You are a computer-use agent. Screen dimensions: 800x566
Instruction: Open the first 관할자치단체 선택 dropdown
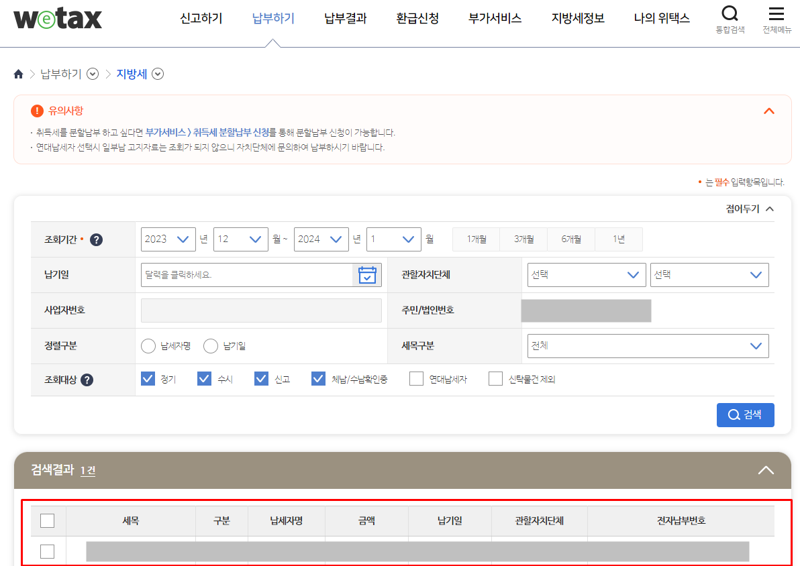[587, 274]
